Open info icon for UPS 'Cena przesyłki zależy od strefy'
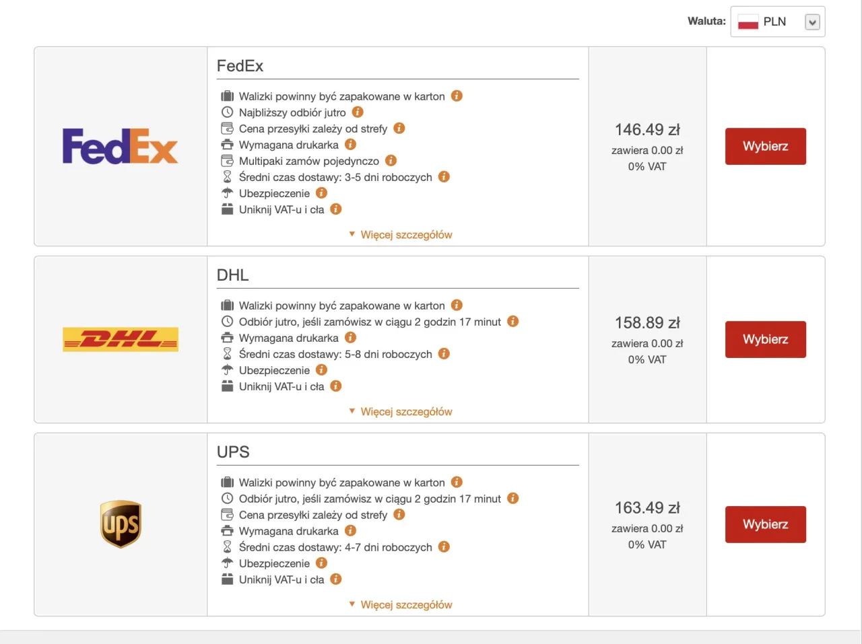The image size is (862, 644). pyautogui.click(x=399, y=515)
